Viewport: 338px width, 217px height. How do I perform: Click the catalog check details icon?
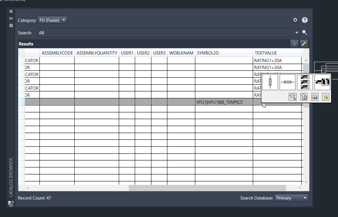coord(304,97)
